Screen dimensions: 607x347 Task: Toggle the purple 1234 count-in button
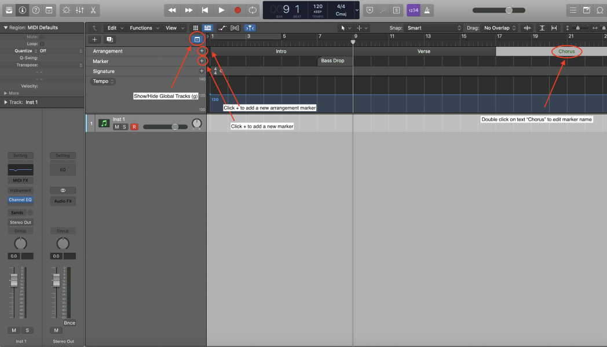(x=414, y=10)
